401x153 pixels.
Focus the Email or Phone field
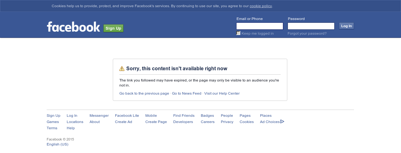coord(260,26)
